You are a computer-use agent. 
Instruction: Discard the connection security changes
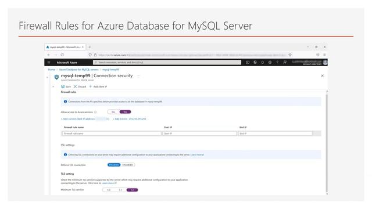[80, 87]
